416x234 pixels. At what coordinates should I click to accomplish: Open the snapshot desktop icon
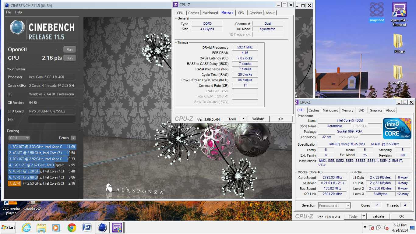[377, 12]
